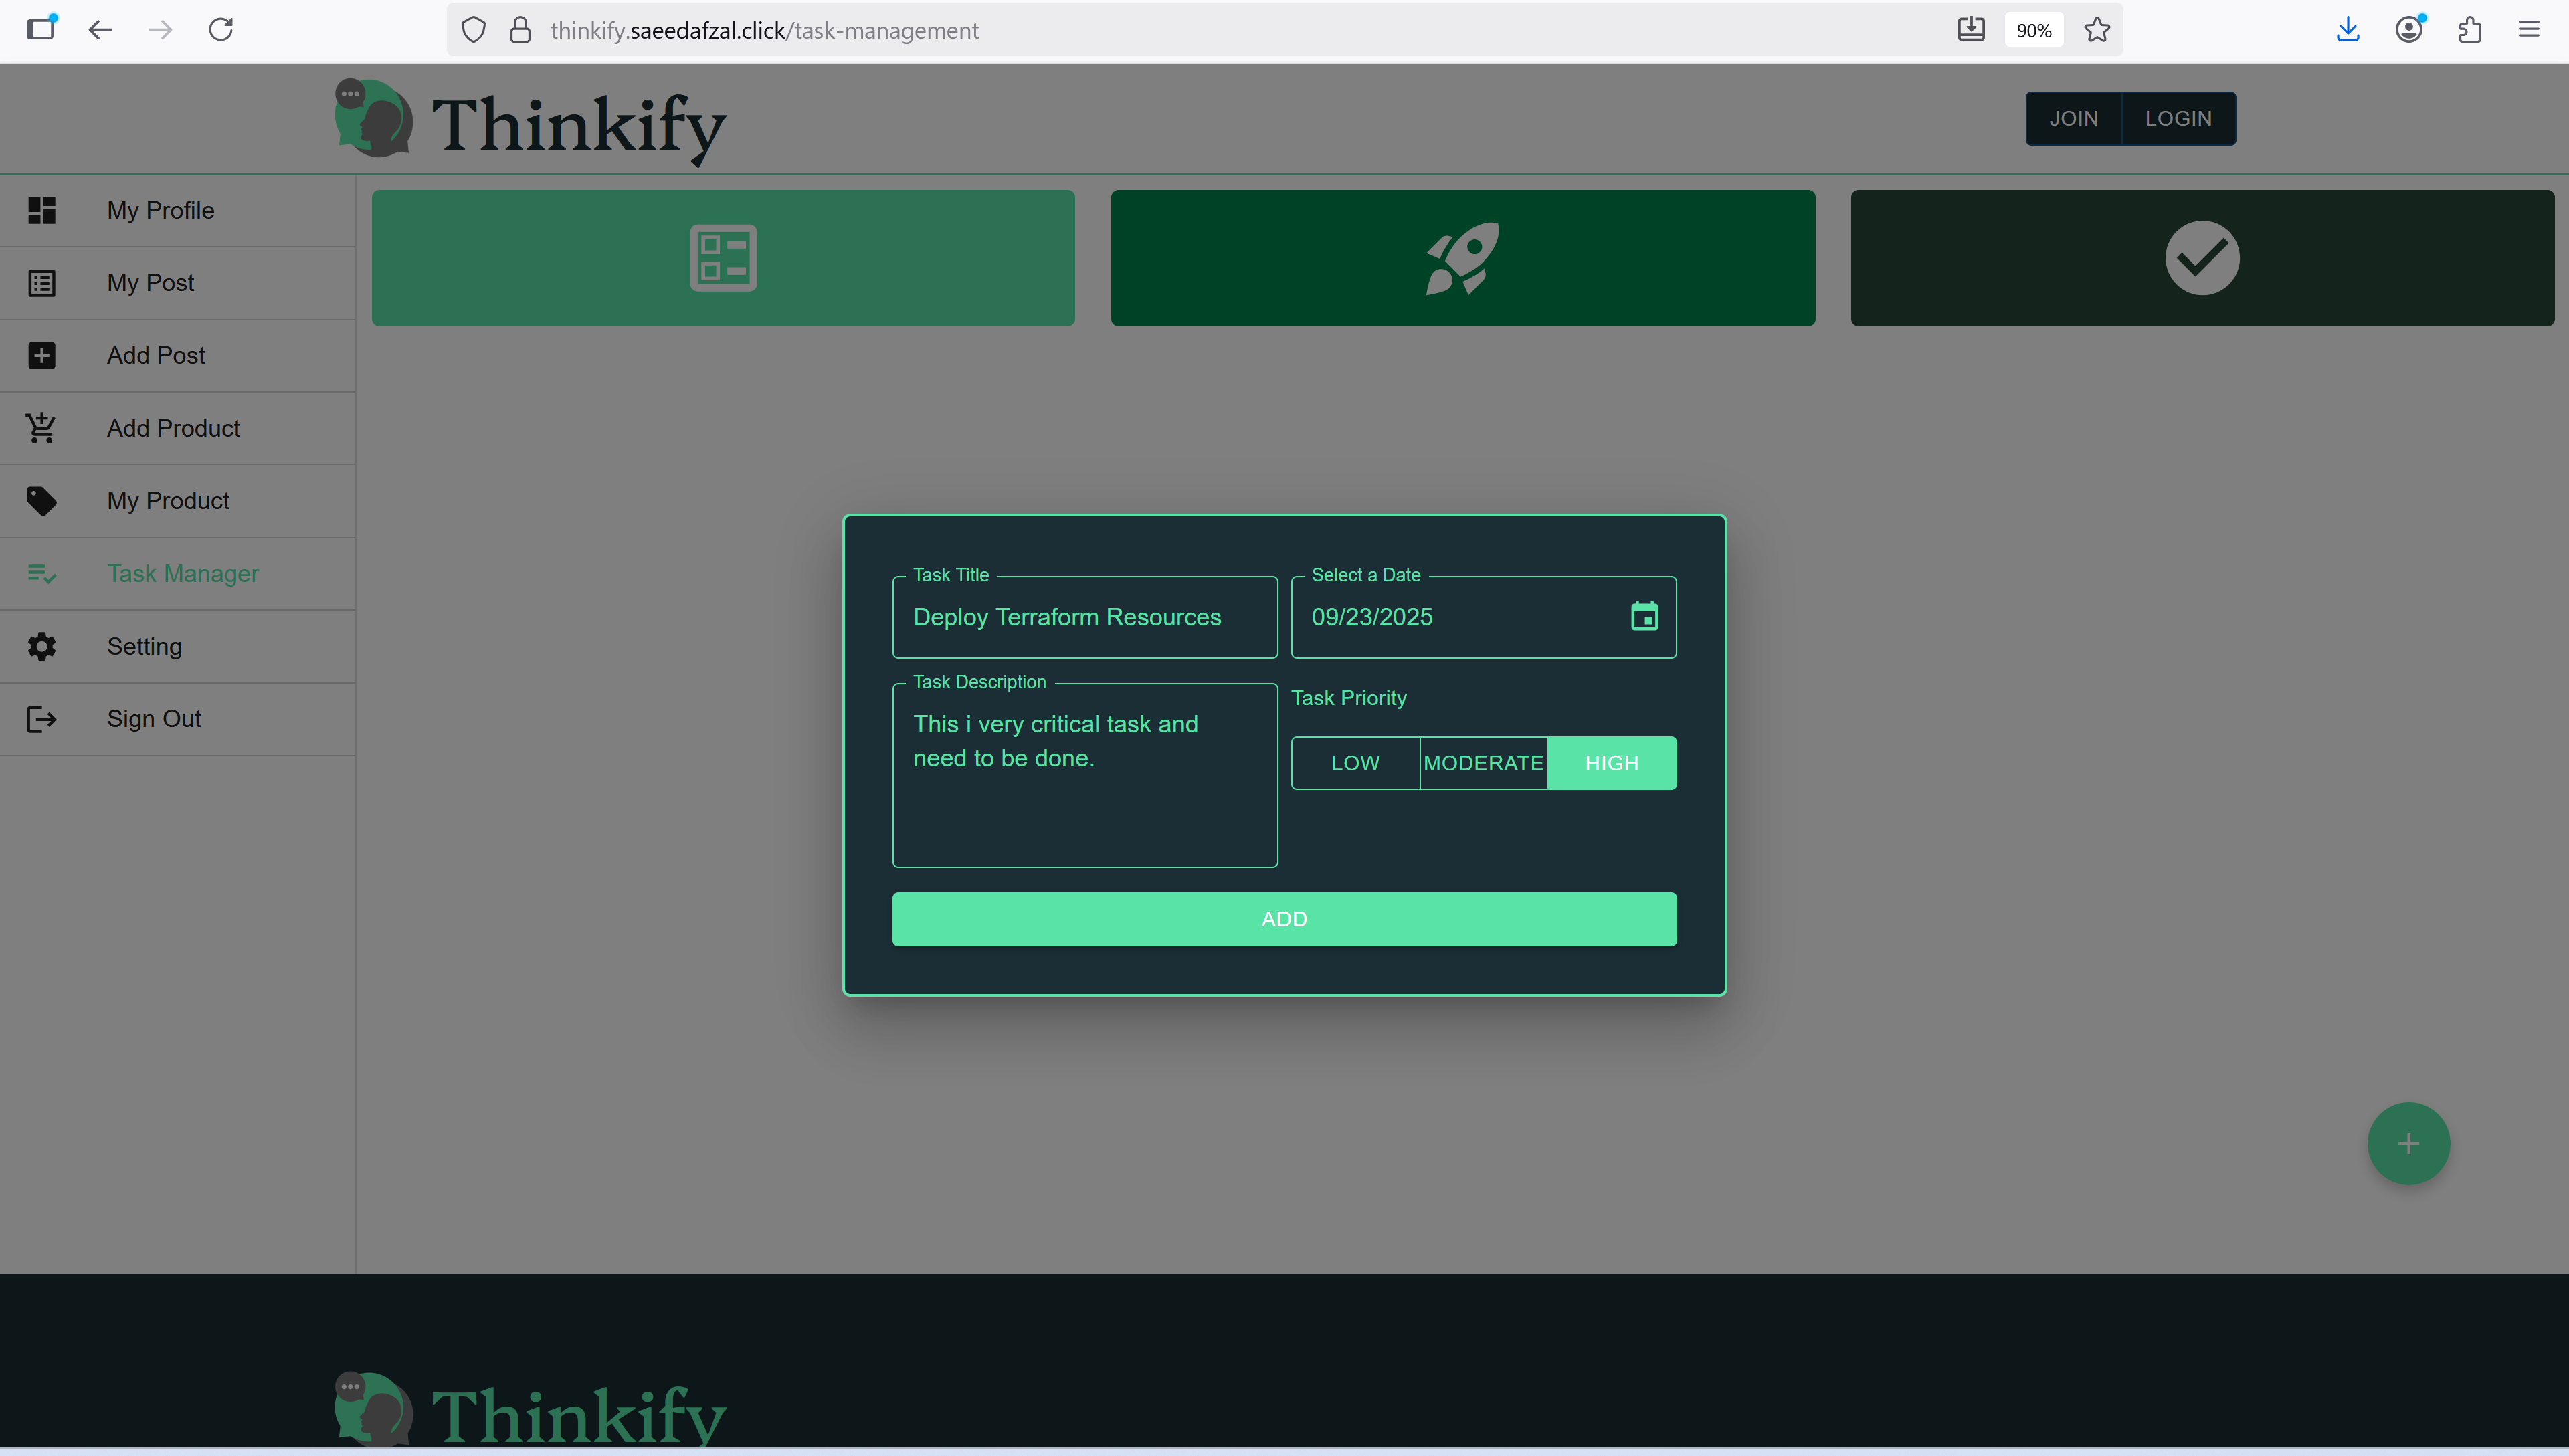Open the browser extensions panel

point(2469,29)
